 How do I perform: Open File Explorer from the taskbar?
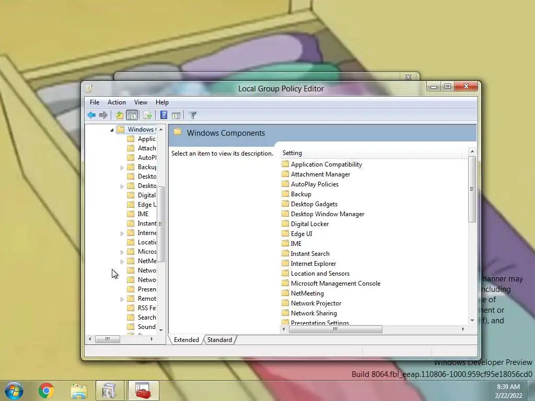tap(78, 391)
